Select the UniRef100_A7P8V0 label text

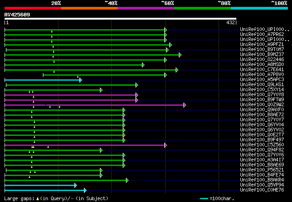pyautogui.click(x=262, y=75)
